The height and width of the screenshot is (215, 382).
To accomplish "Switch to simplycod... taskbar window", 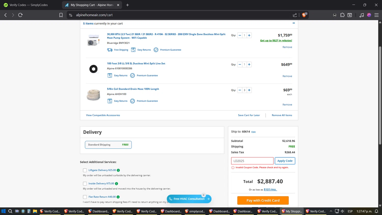I will click(x=195, y=211).
